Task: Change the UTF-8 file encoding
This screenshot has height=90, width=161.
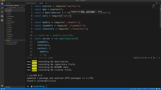Action: pyautogui.click(x=145, y=89)
